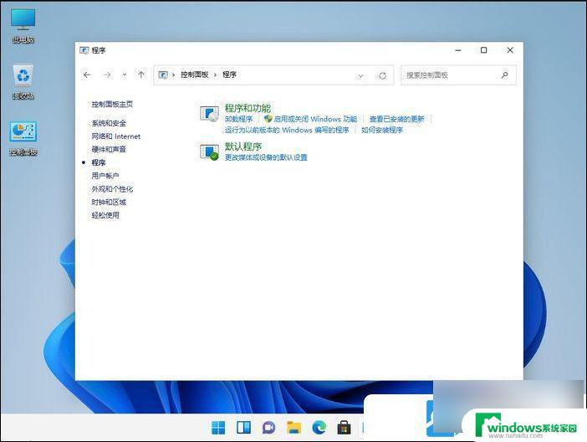Image resolution: width=587 pixels, height=442 pixels.
Task: Click How to install a program link
Action: click(x=382, y=130)
